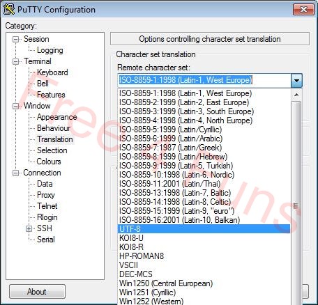Viewport: 318px width, 305px height.
Task: Choose ISO-8859-3:1999 (Latin-3, South Europe)
Action: 204,111
